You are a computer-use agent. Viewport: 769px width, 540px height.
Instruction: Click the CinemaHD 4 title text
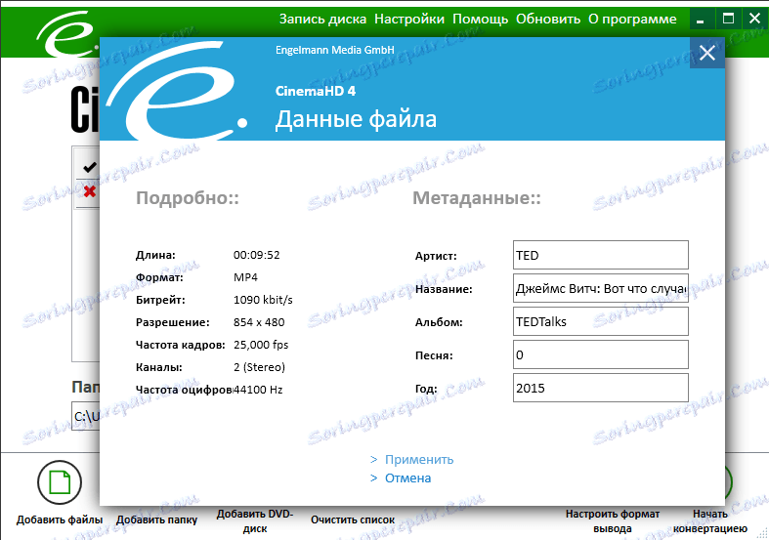click(316, 91)
